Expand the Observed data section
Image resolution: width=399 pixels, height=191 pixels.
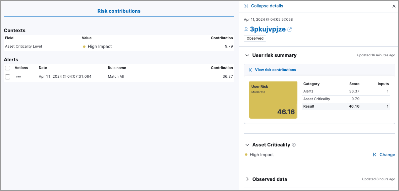[x=247, y=179]
